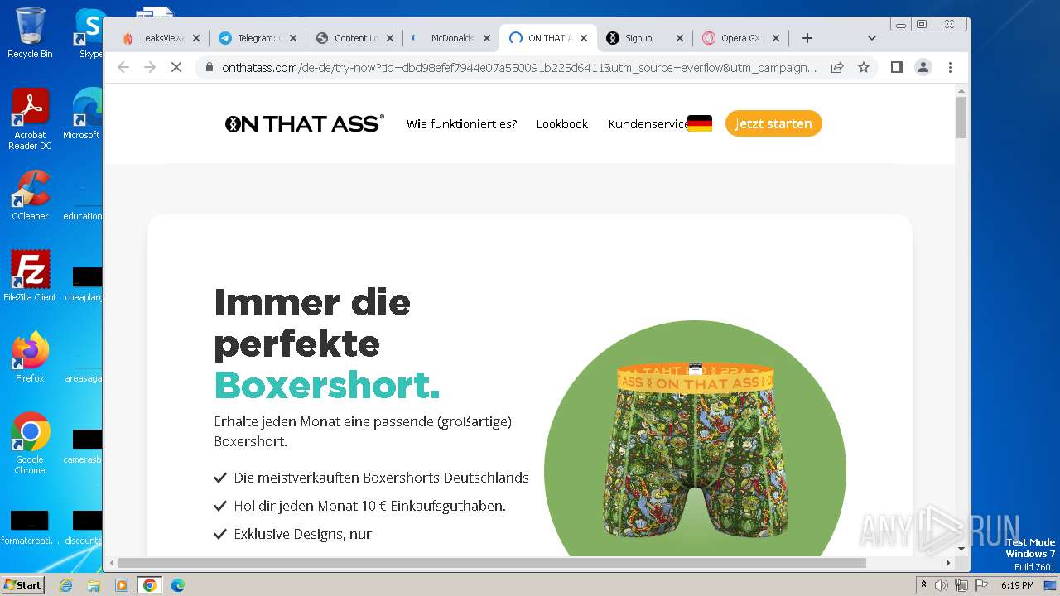This screenshot has width=1060, height=596.
Task: Close the ON THAT ASS tab
Action: point(584,38)
